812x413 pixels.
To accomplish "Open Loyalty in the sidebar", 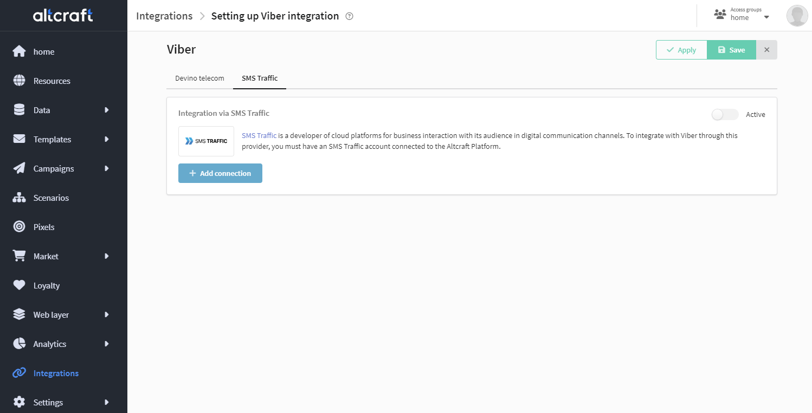I will click(63, 285).
